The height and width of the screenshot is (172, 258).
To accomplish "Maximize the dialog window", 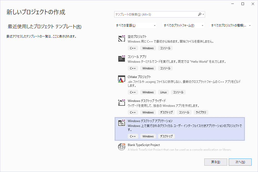I will click(x=243, y=4).
